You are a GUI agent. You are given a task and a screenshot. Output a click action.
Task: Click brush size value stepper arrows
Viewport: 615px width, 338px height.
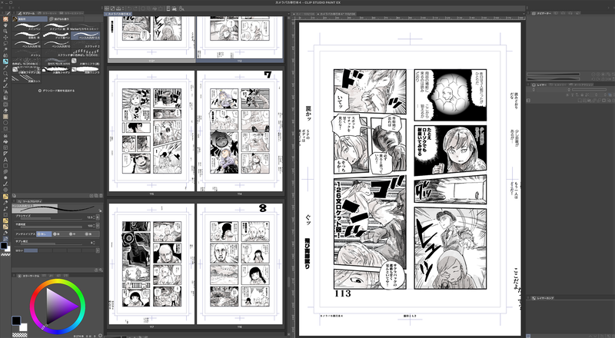coord(94,217)
